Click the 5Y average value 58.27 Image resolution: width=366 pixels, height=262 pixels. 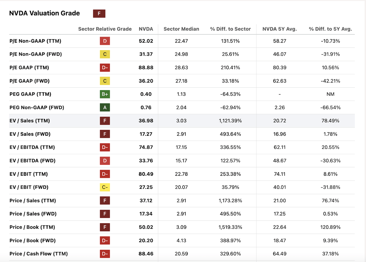coord(279,41)
